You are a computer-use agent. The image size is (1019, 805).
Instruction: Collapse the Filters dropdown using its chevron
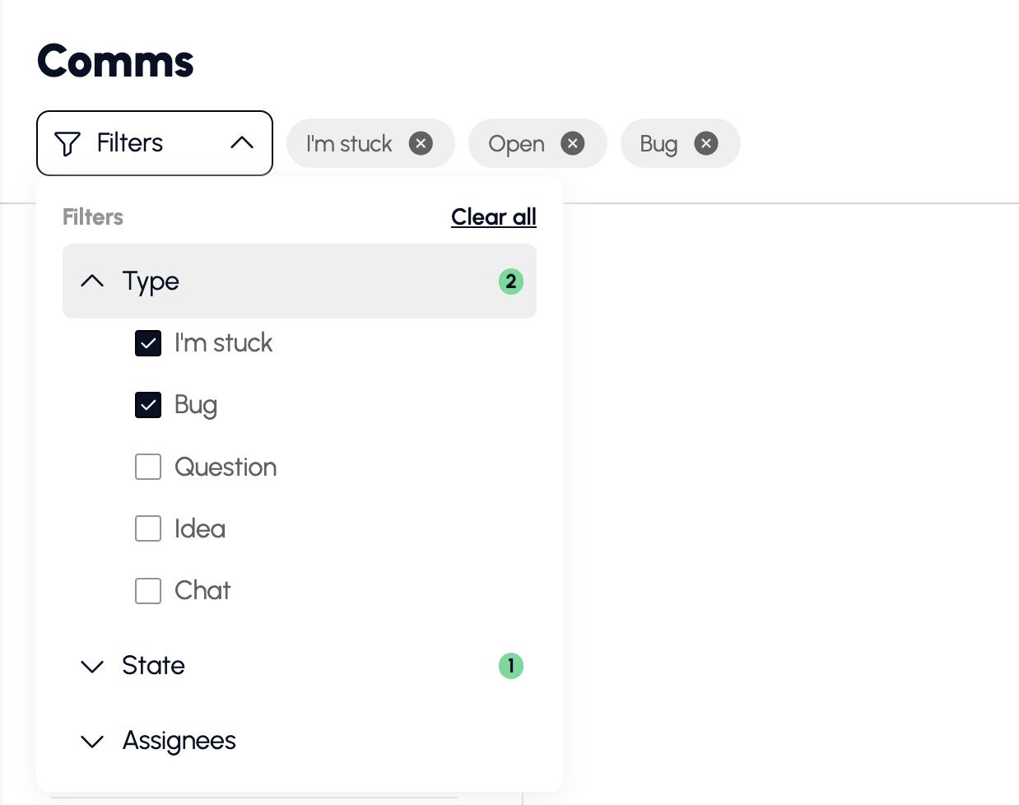tap(242, 143)
